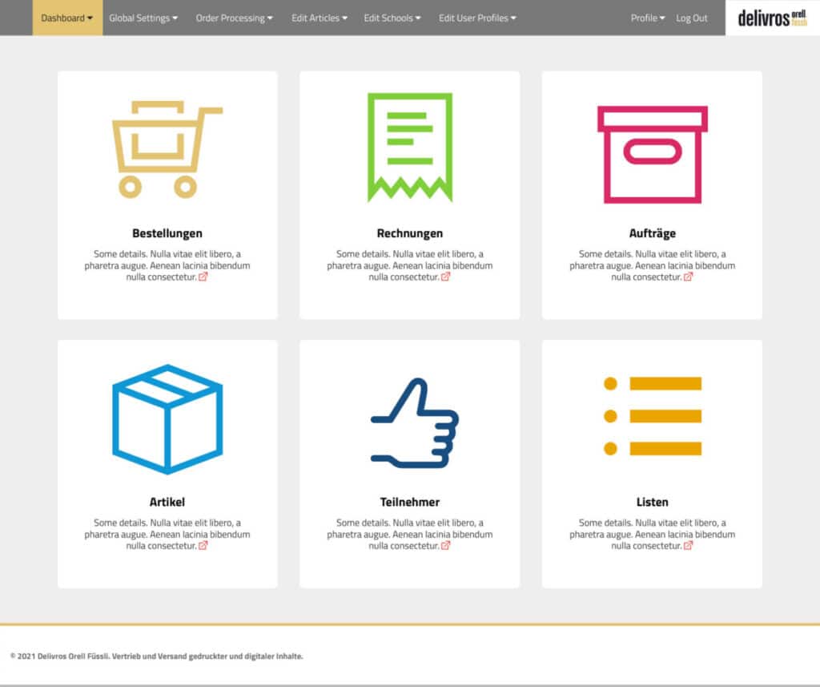Click the green receipt Rechnungen icon
This screenshot has height=687, width=820.
point(409,147)
